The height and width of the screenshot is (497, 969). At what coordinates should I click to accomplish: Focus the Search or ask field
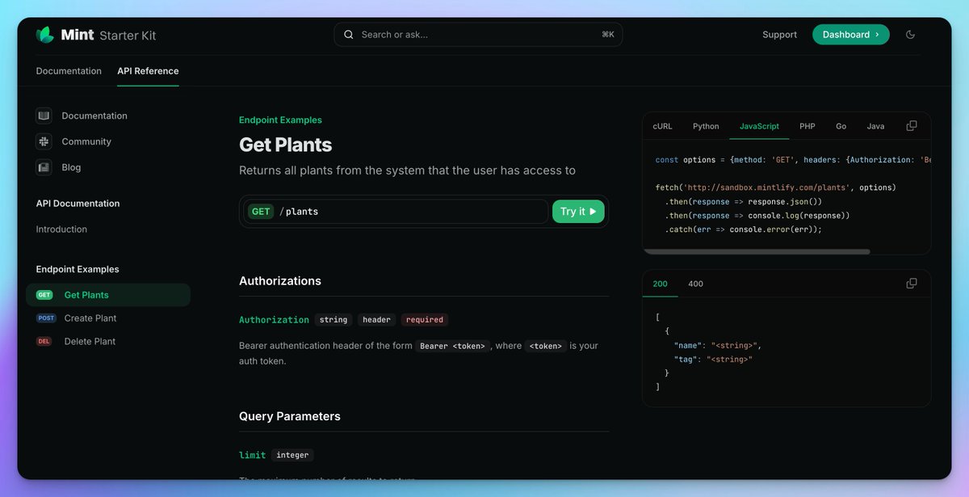coord(478,35)
